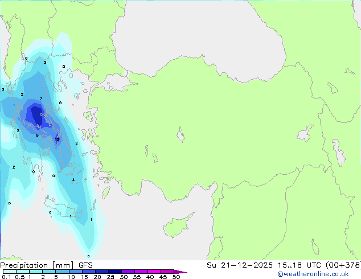
Task: Click the 1–2 mm legend color swatch
Action: pyautogui.click(x=36, y=272)
